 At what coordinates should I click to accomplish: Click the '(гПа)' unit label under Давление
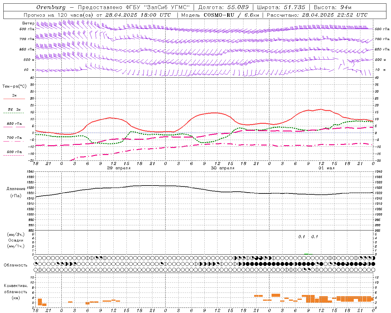tap(16, 196)
